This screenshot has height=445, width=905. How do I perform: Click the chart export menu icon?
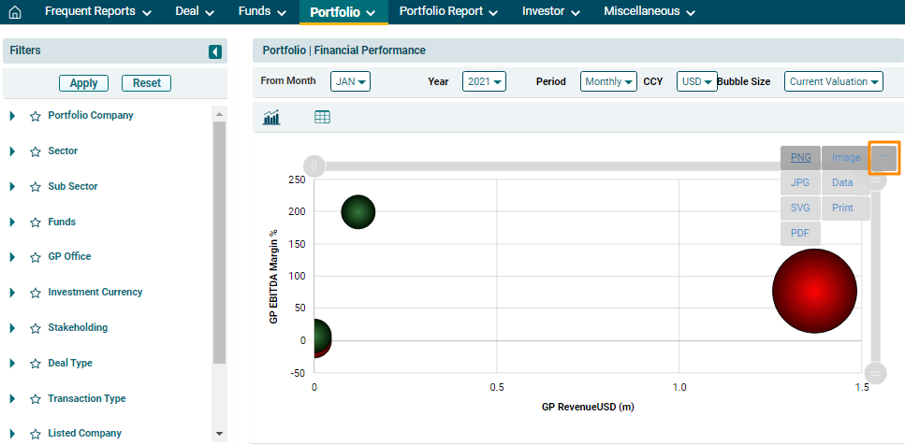[x=884, y=158]
